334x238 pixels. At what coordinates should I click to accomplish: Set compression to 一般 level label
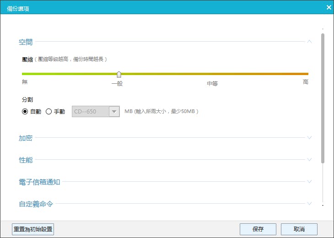(x=117, y=83)
